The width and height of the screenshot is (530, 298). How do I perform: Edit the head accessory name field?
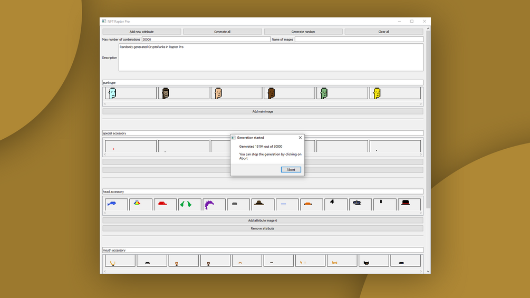coord(263,192)
